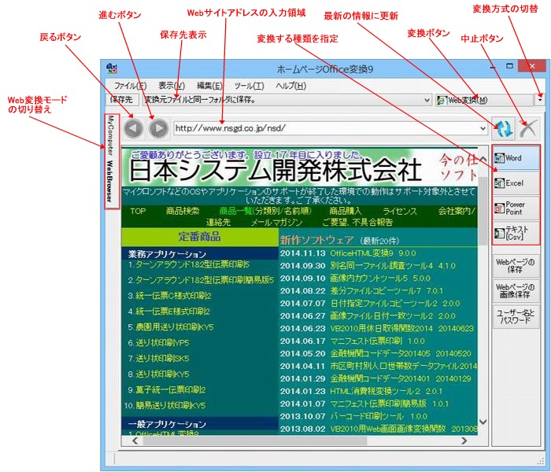Open ライセンス link
Viewport: 551px width, 472px height.
click(x=400, y=211)
